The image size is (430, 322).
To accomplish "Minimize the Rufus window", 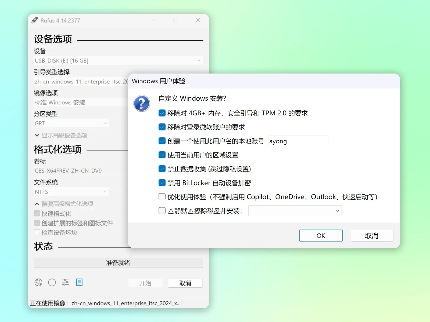I will pos(154,20).
